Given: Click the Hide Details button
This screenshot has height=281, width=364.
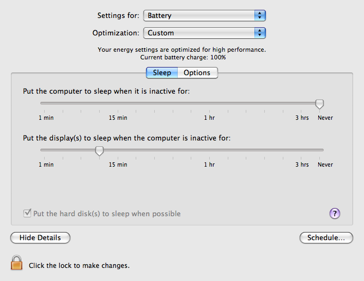Looking at the screenshot, I should point(40,237).
